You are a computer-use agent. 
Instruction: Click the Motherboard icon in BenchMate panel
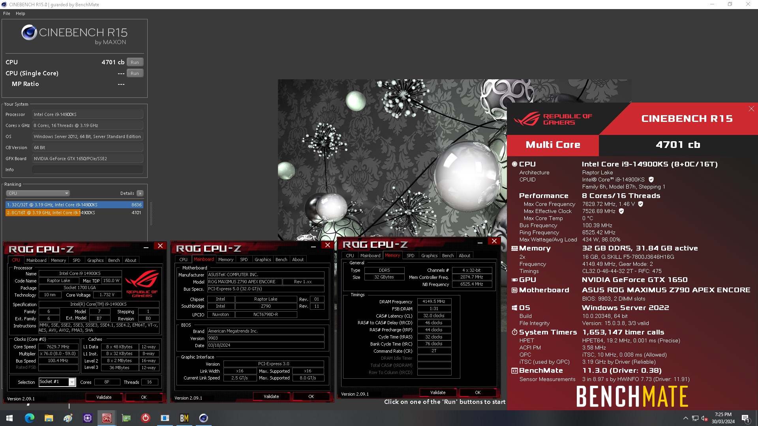pyautogui.click(x=514, y=290)
